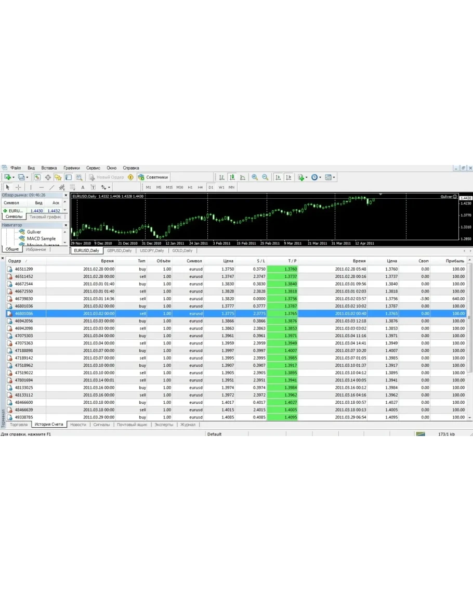The image size is (473, 601).
Task: Select the vertical line drawing tool
Action: pyautogui.click(x=31, y=187)
